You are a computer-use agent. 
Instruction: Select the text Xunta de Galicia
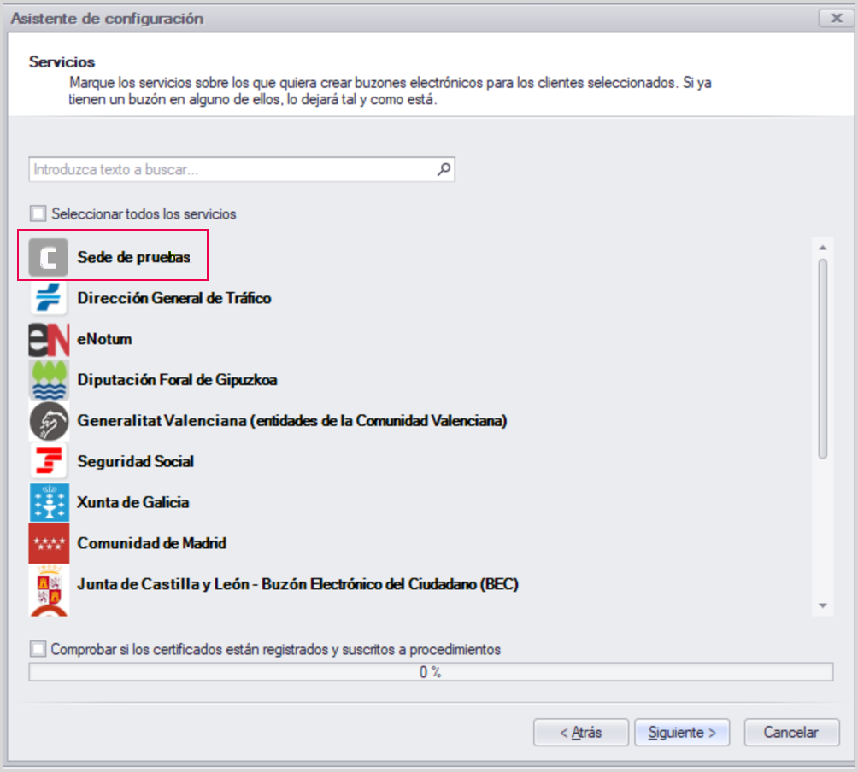coord(133,502)
